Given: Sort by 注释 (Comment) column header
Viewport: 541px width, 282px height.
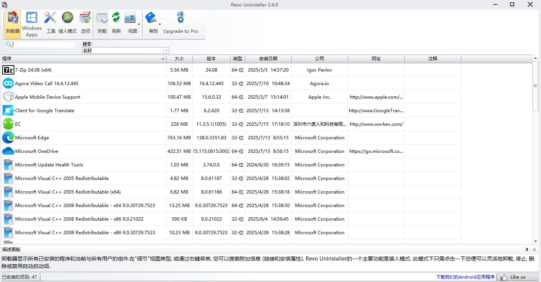Looking at the screenshot, I should 433,59.
